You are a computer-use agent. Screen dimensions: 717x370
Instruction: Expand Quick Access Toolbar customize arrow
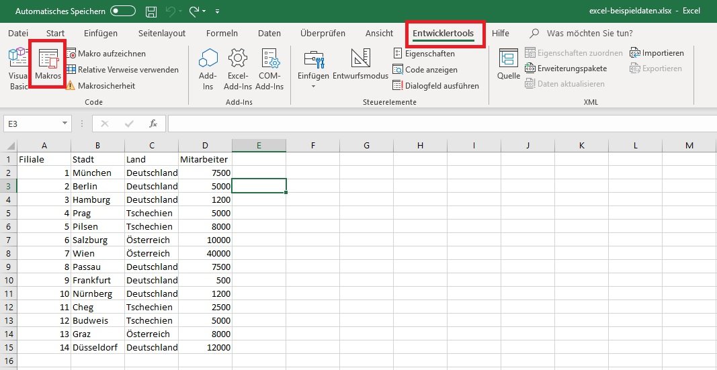pos(217,12)
